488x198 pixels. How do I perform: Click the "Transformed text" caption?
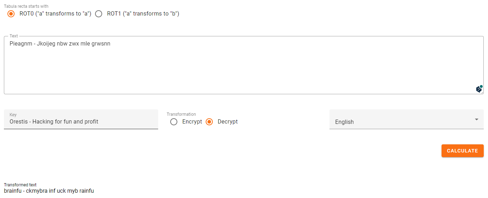tap(20, 185)
